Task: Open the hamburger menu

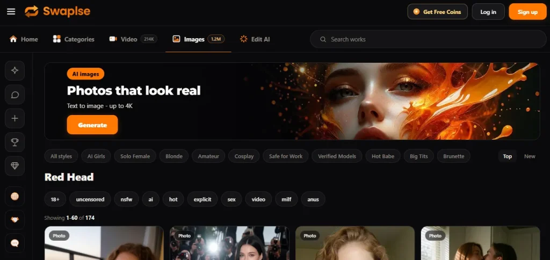Action: coord(11,12)
